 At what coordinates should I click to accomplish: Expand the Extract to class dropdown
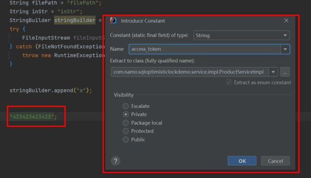[273, 72]
